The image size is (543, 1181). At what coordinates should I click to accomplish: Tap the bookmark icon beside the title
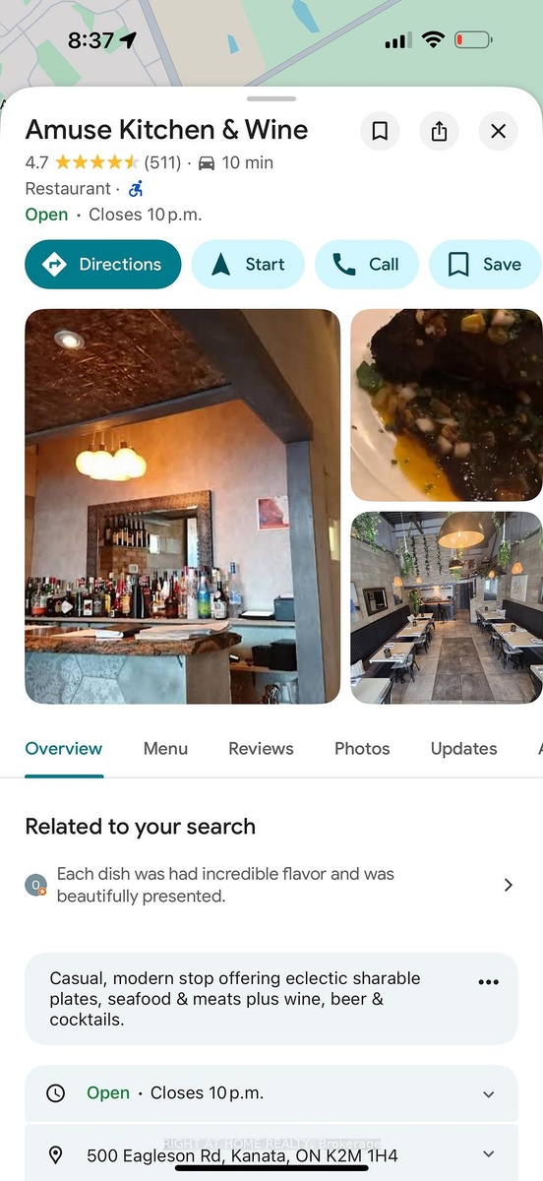[380, 131]
